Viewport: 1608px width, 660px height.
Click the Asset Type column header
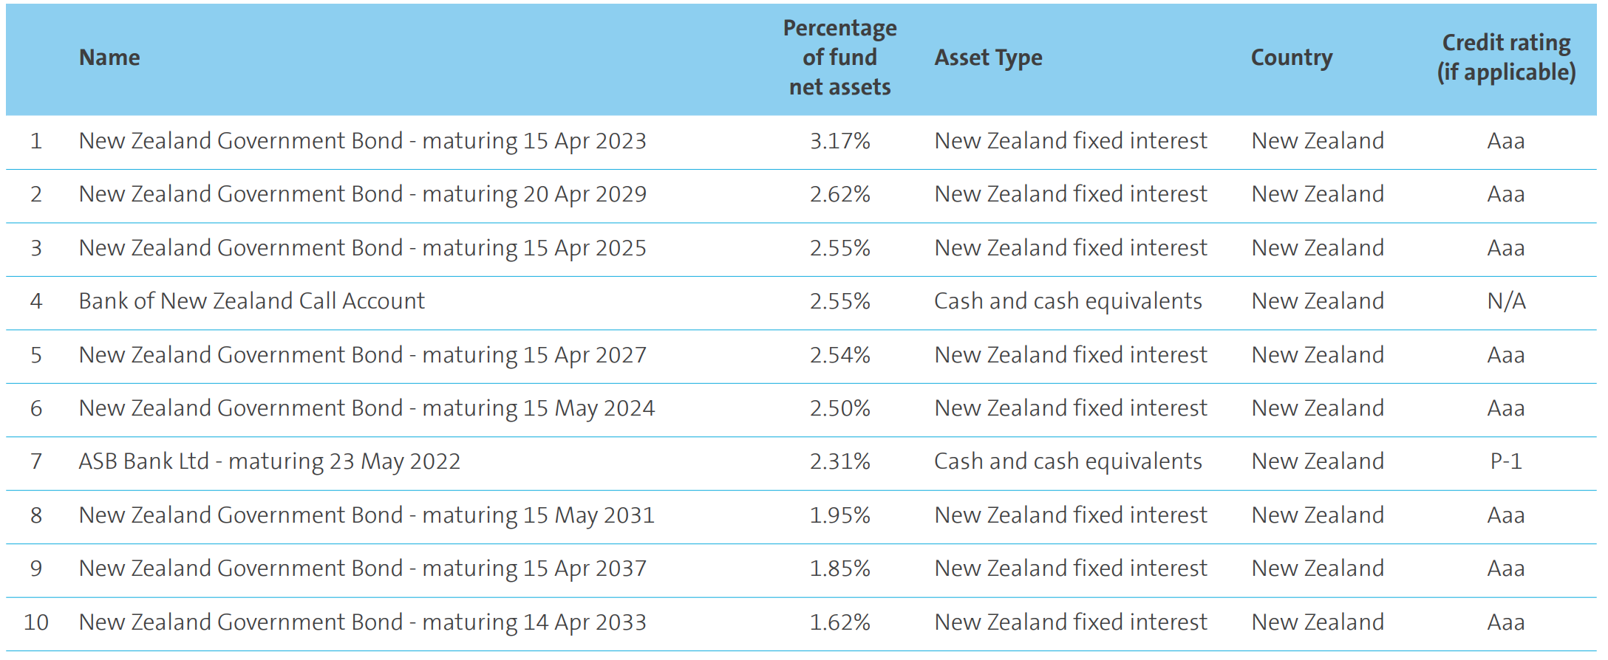pos(988,58)
